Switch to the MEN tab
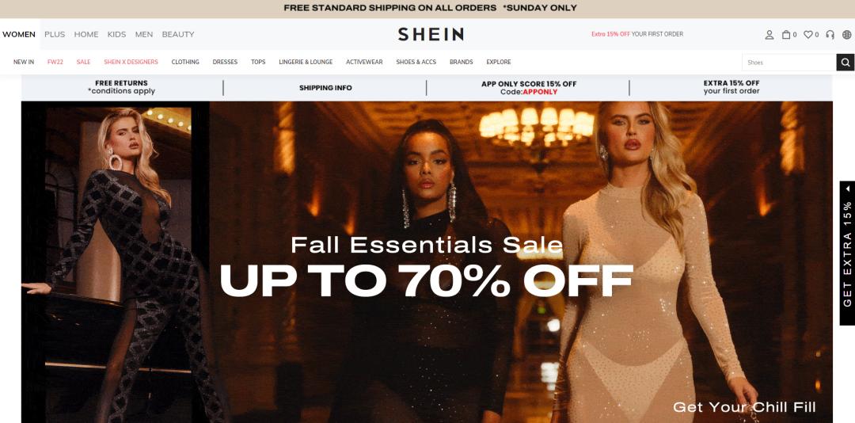The height and width of the screenshot is (423, 855). pyautogui.click(x=144, y=34)
